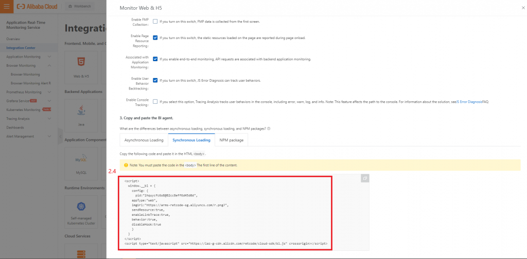Toggle Associated with Application Monitoring checkbox

point(155,59)
